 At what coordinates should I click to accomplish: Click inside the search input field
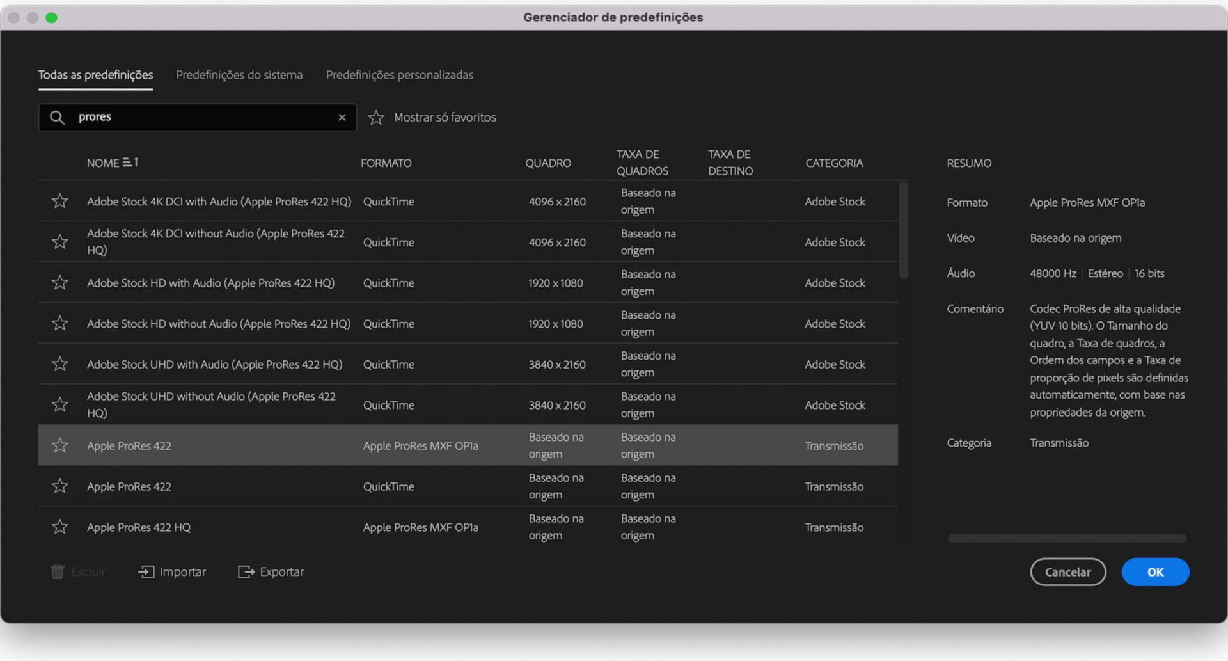pyautogui.click(x=192, y=117)
